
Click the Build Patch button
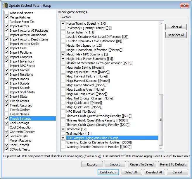(x=108, y=172)
